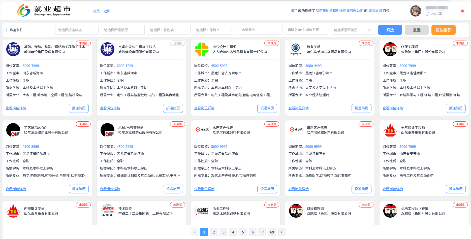This screenshot has height=239, width=471.
Task: Click the Employment Supermarket logo
Action: coord(44,11)
